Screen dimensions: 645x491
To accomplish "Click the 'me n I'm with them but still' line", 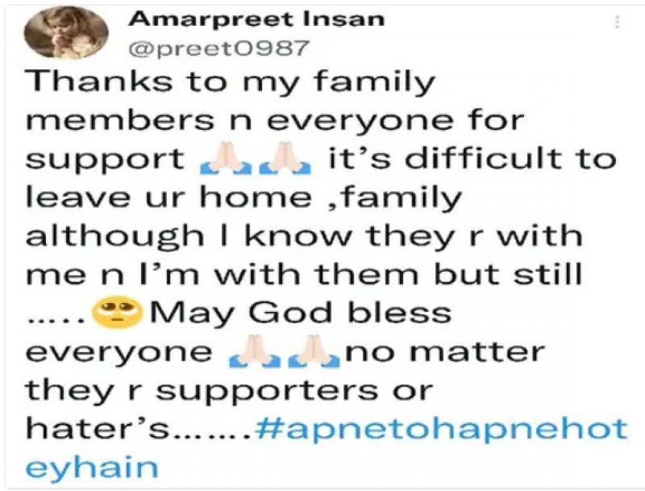I will [304, 274].
